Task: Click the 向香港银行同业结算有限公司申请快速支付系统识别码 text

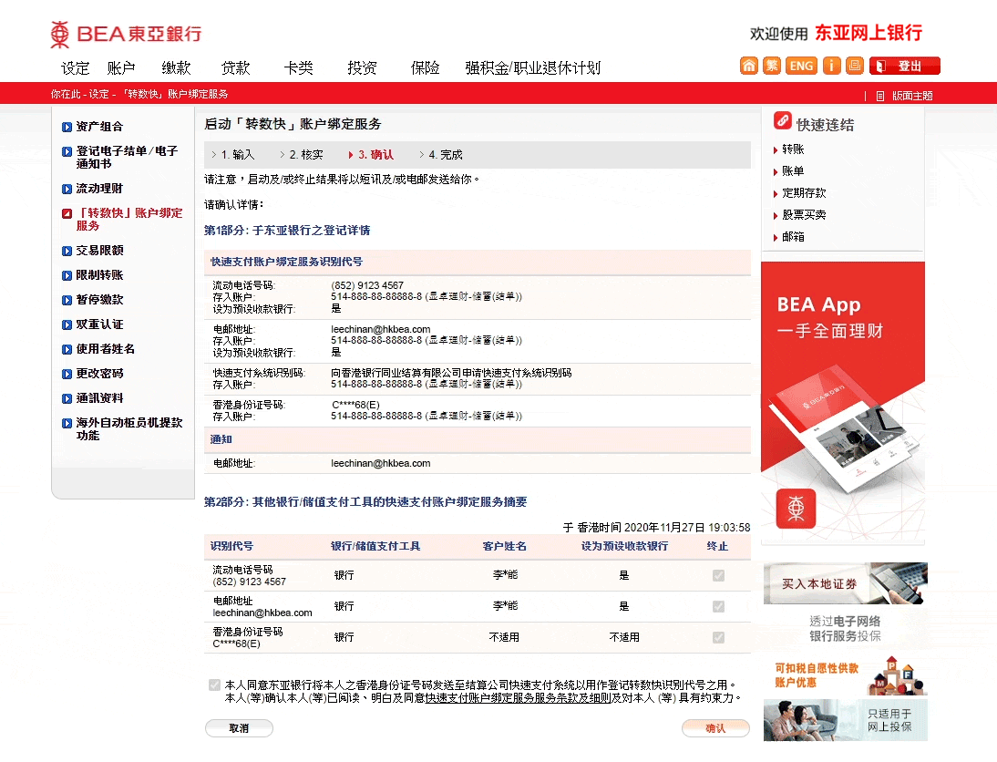Action: (x=451, y=373)
